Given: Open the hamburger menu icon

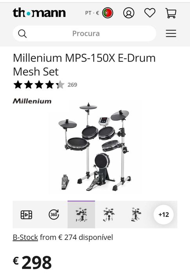Looking at the screenshot, I should pyautogui.click(x=171, y=33).
